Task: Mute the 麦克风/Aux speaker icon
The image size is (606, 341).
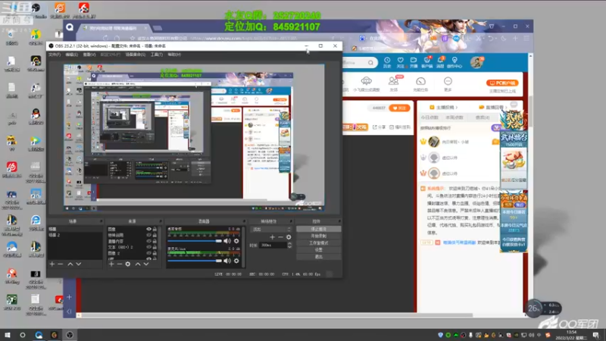Action: pos(227,261)
